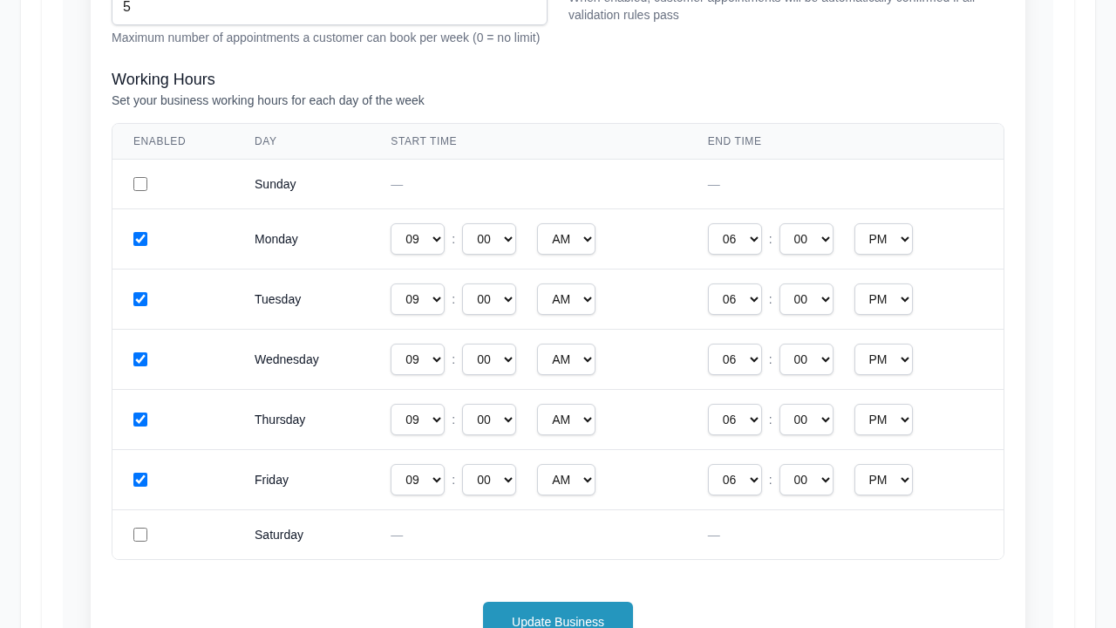Uncheck the Friday enabled checkbox
Image resolution: width=1116 pixels, height=628 pixels.
[140, 479]
